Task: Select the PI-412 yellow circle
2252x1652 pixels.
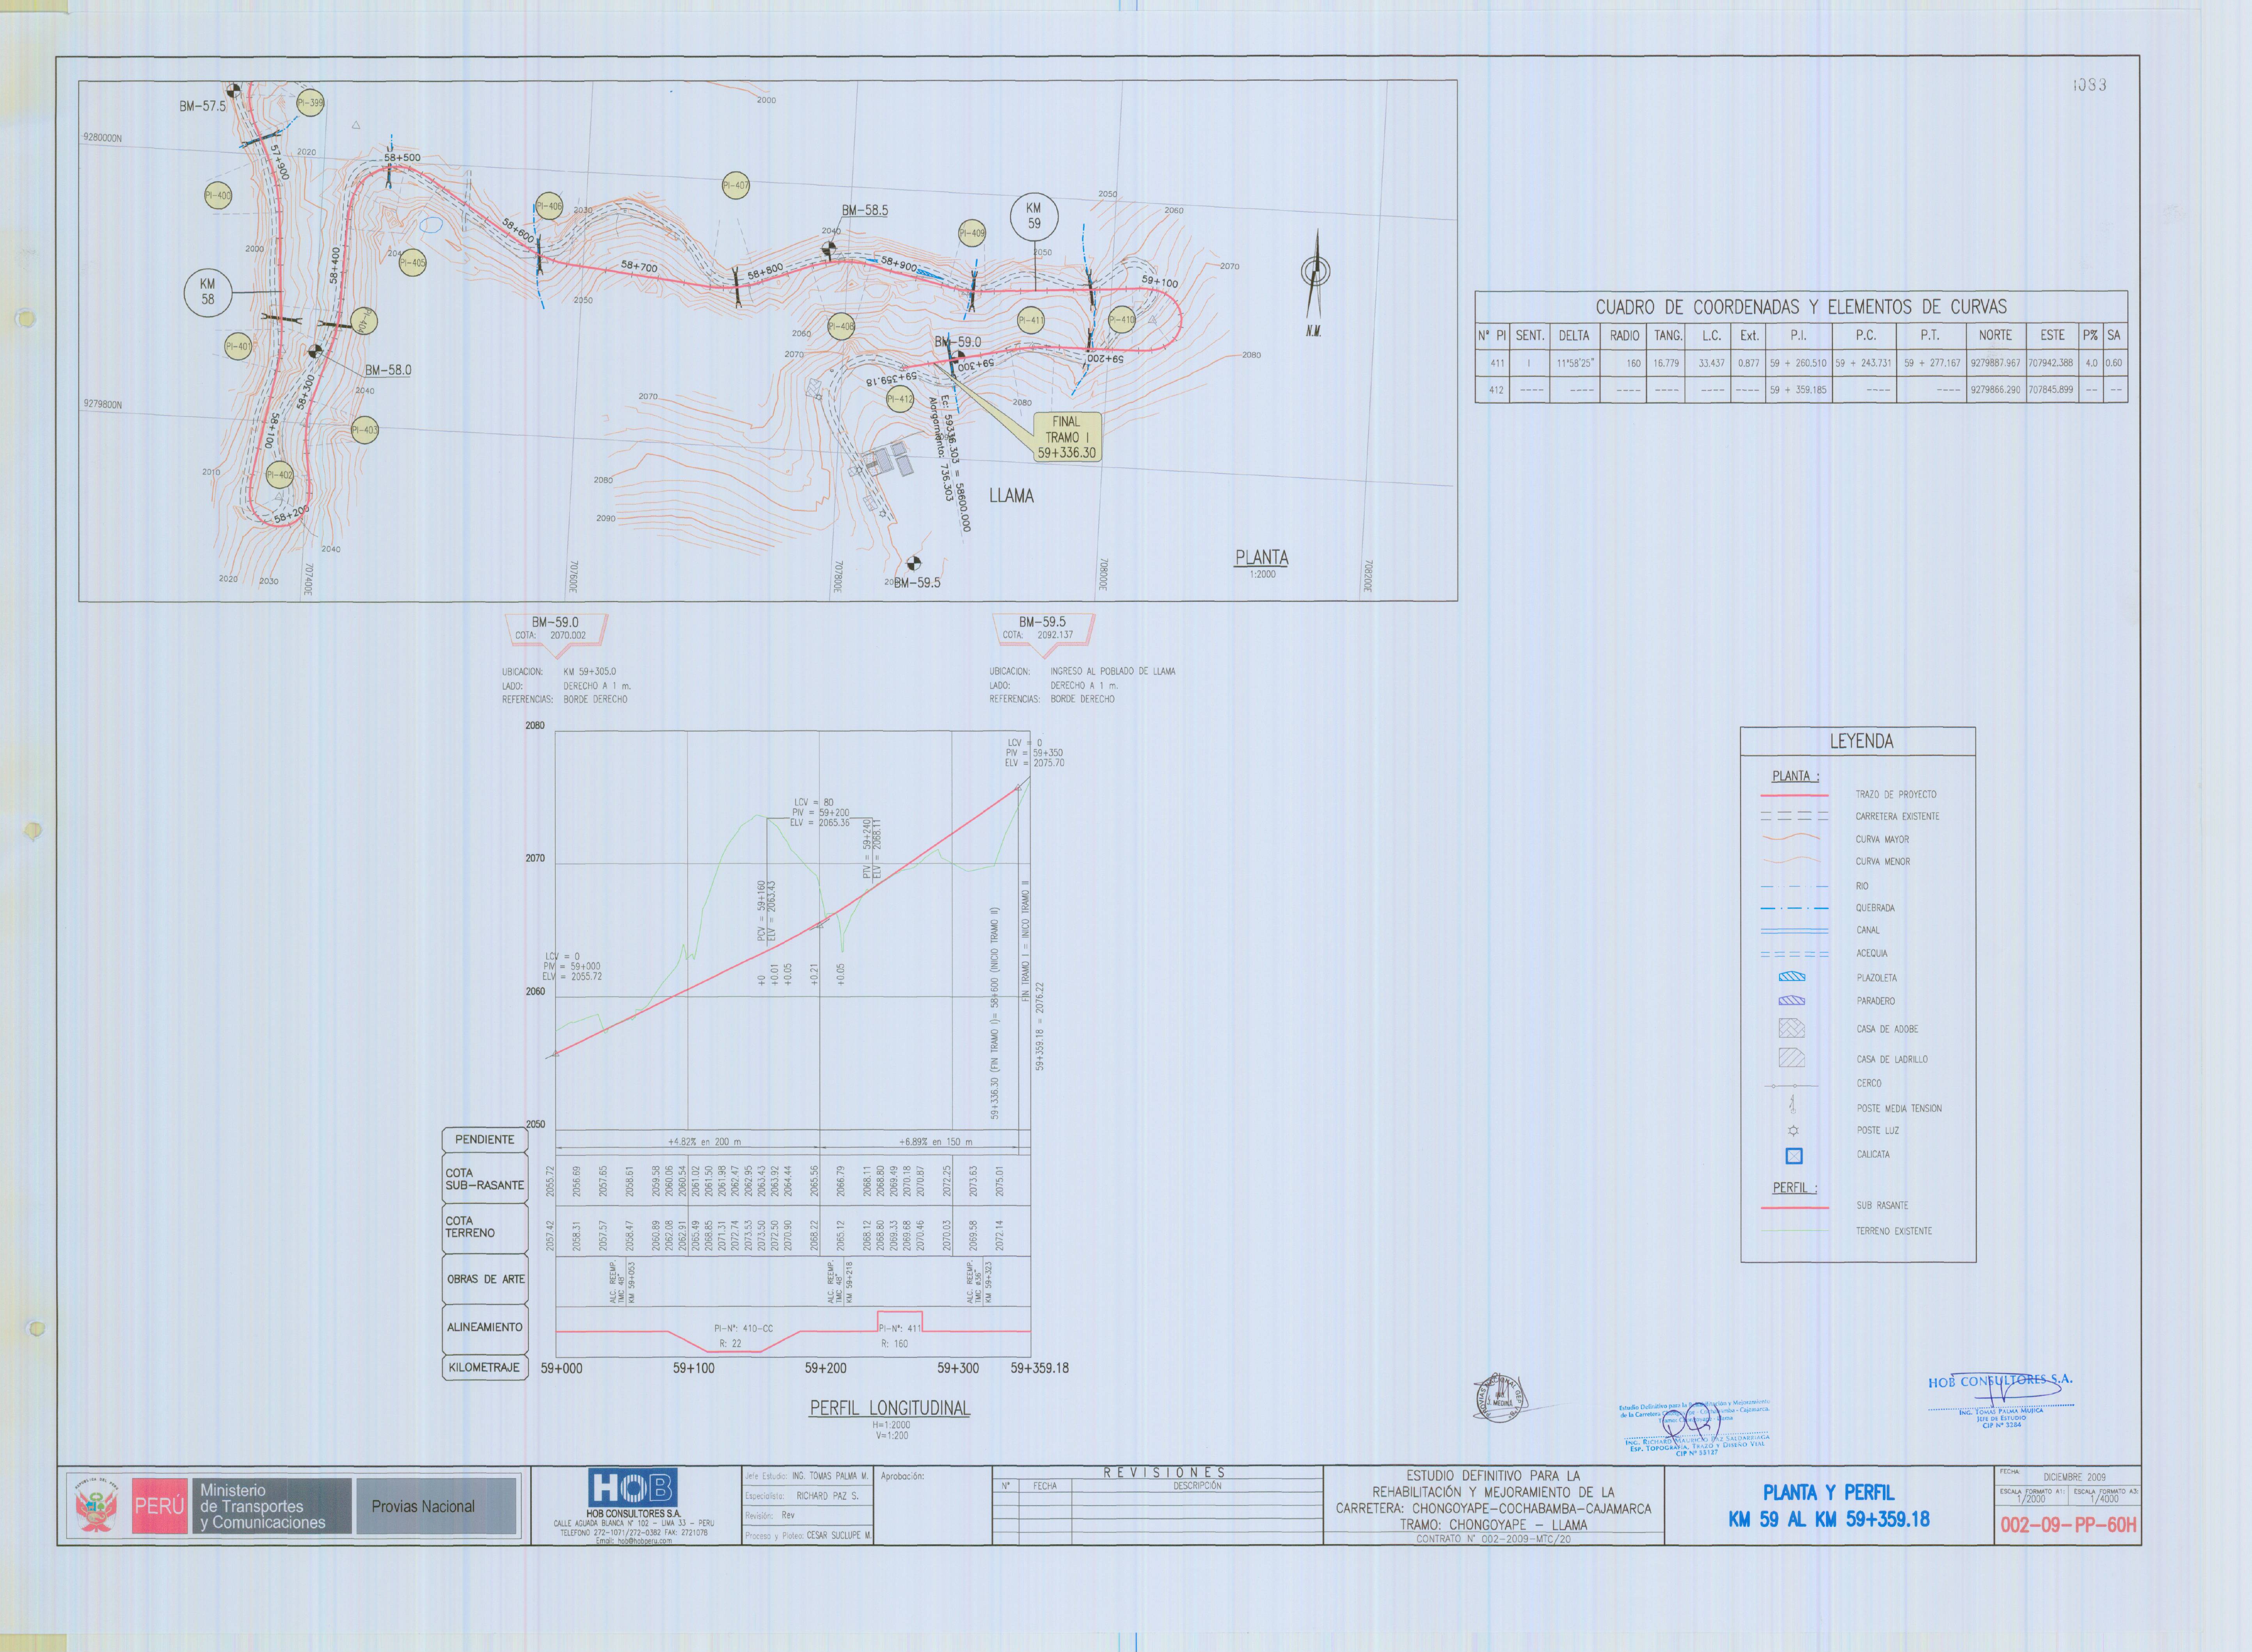Action: pyautogui.click(x=900, y=399)
